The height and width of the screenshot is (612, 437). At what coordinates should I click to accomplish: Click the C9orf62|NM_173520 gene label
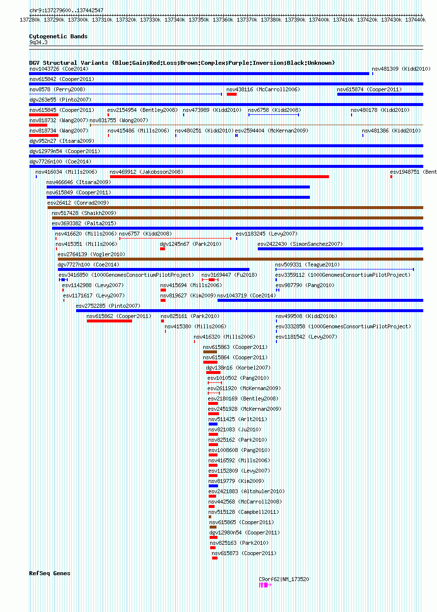point(284,579)
